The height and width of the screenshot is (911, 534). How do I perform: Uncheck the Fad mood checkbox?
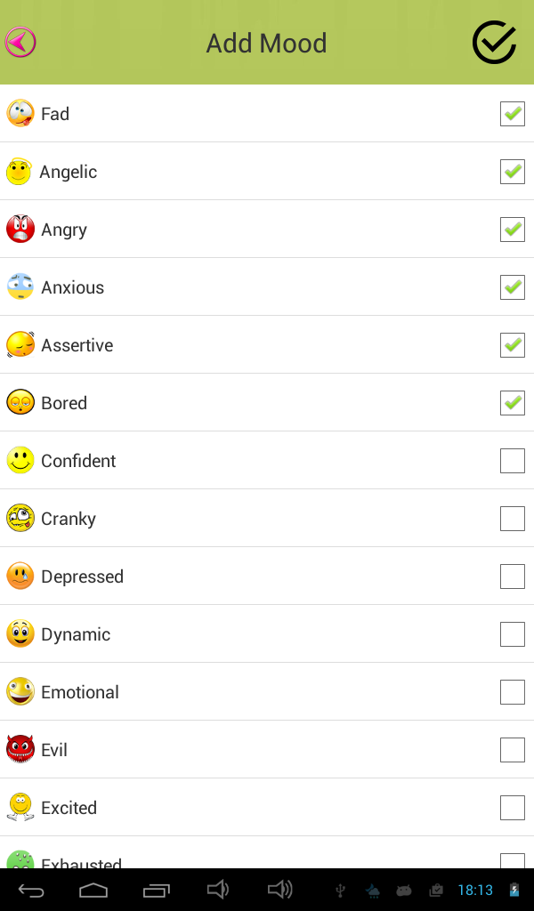point(512,114)
